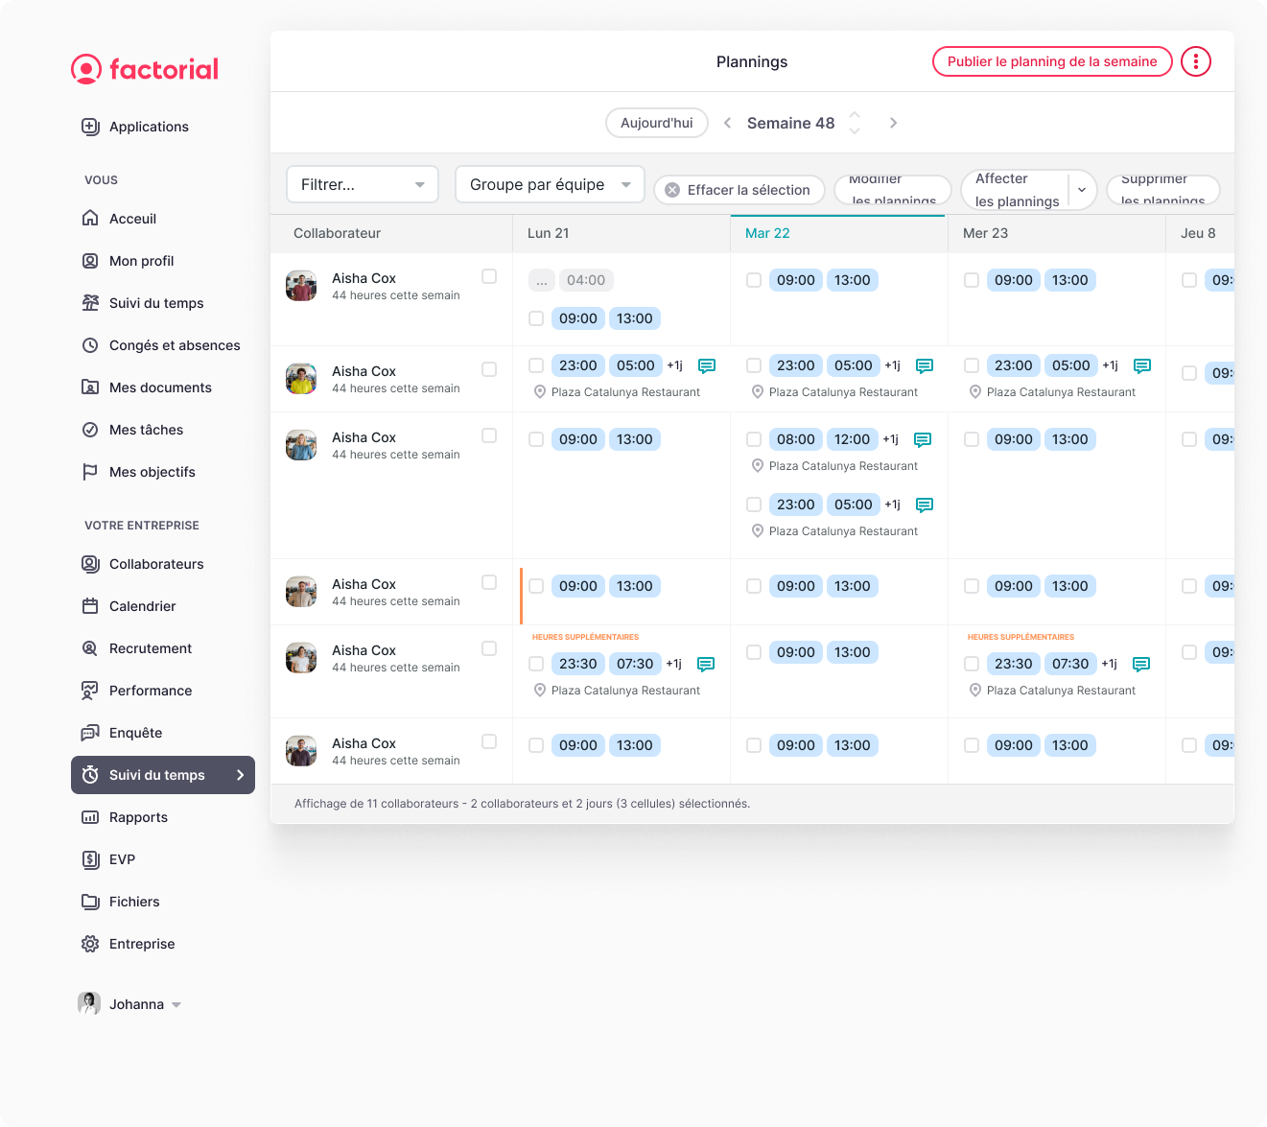The image size is (1267, 1127).
Task: Expand collapsed '...' shift on Lun 21
Action: tap(542, 280)
